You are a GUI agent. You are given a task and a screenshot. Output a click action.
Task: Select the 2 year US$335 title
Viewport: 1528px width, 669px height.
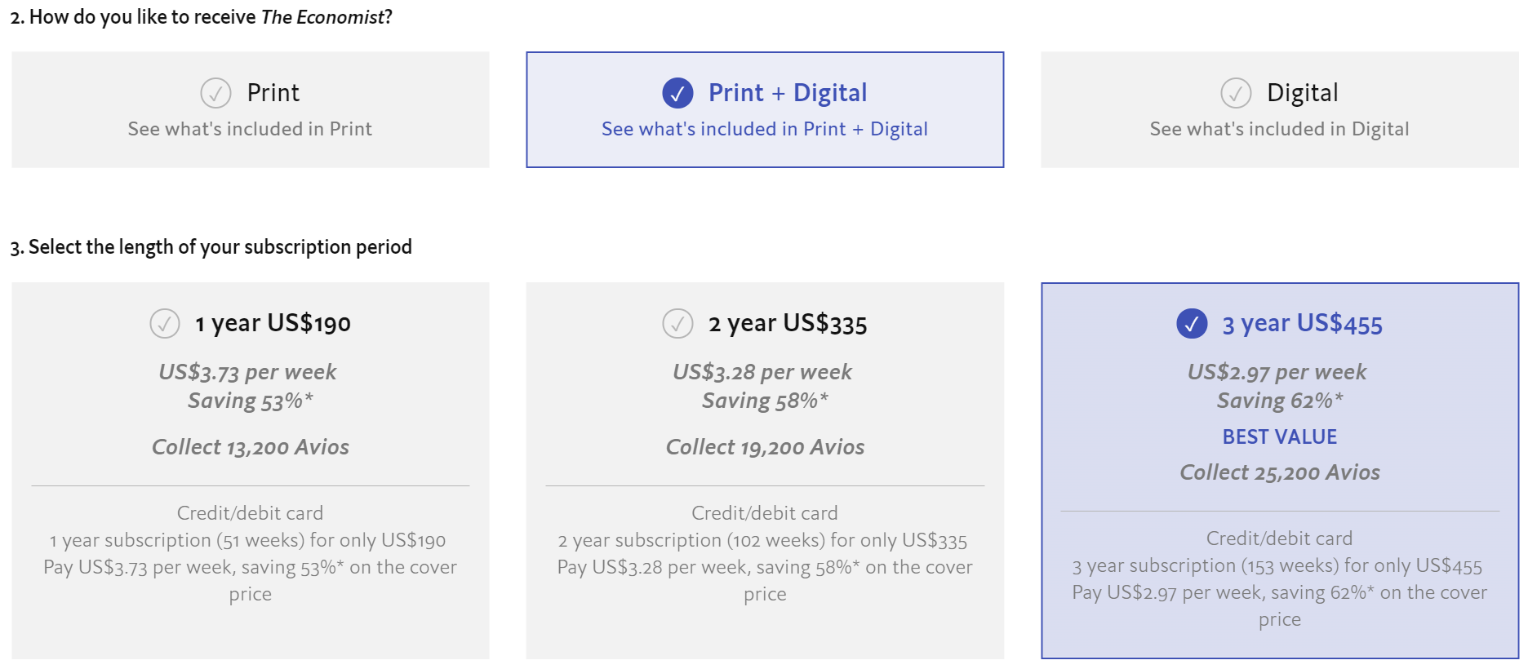click(x=787, y=324)
